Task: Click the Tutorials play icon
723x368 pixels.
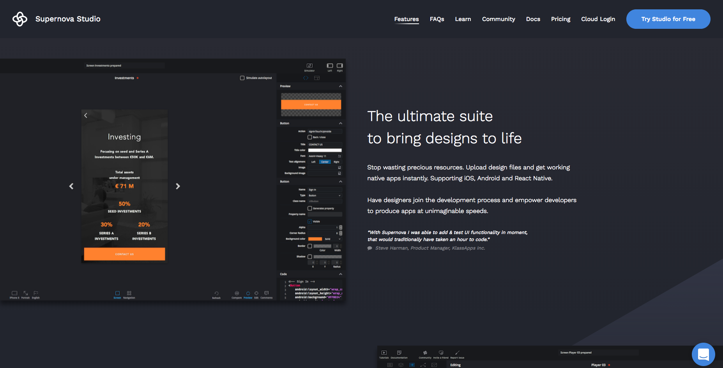Action: point(384,352)
